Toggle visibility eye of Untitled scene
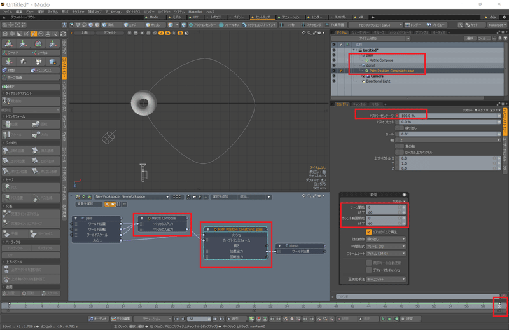Viewport: 509px width, 330px height. (333, 50)
